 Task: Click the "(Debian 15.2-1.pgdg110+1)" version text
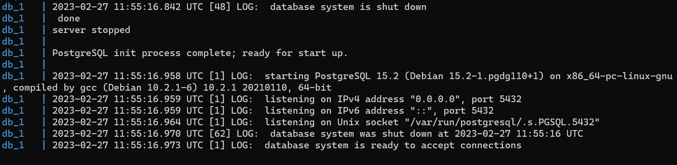click(474, 76)
